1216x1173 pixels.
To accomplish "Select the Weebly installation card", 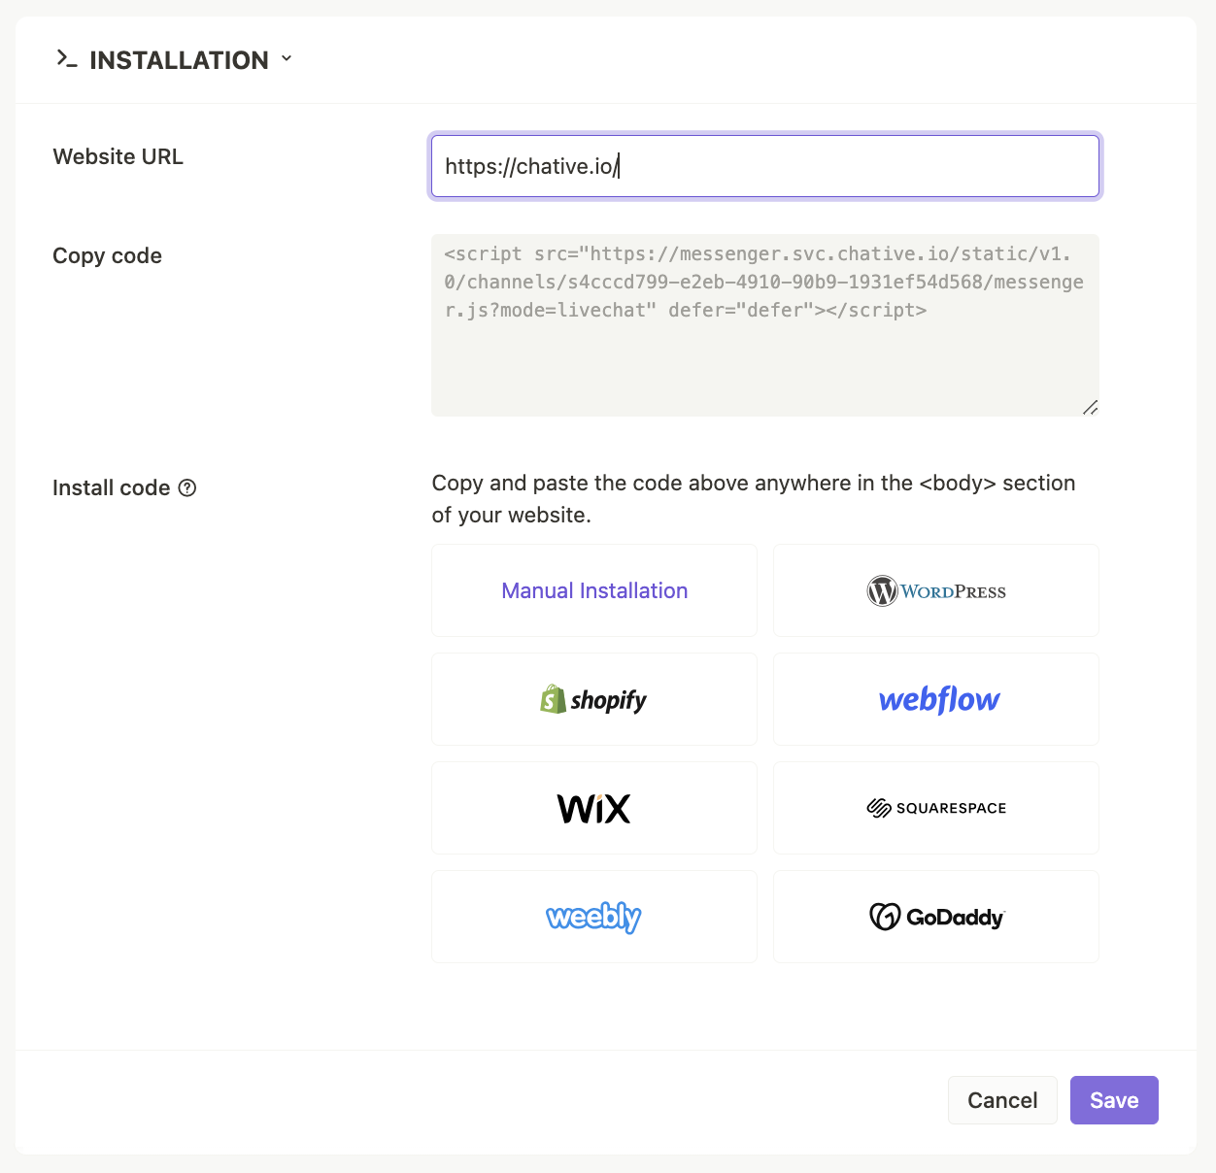I will (594, 917).
